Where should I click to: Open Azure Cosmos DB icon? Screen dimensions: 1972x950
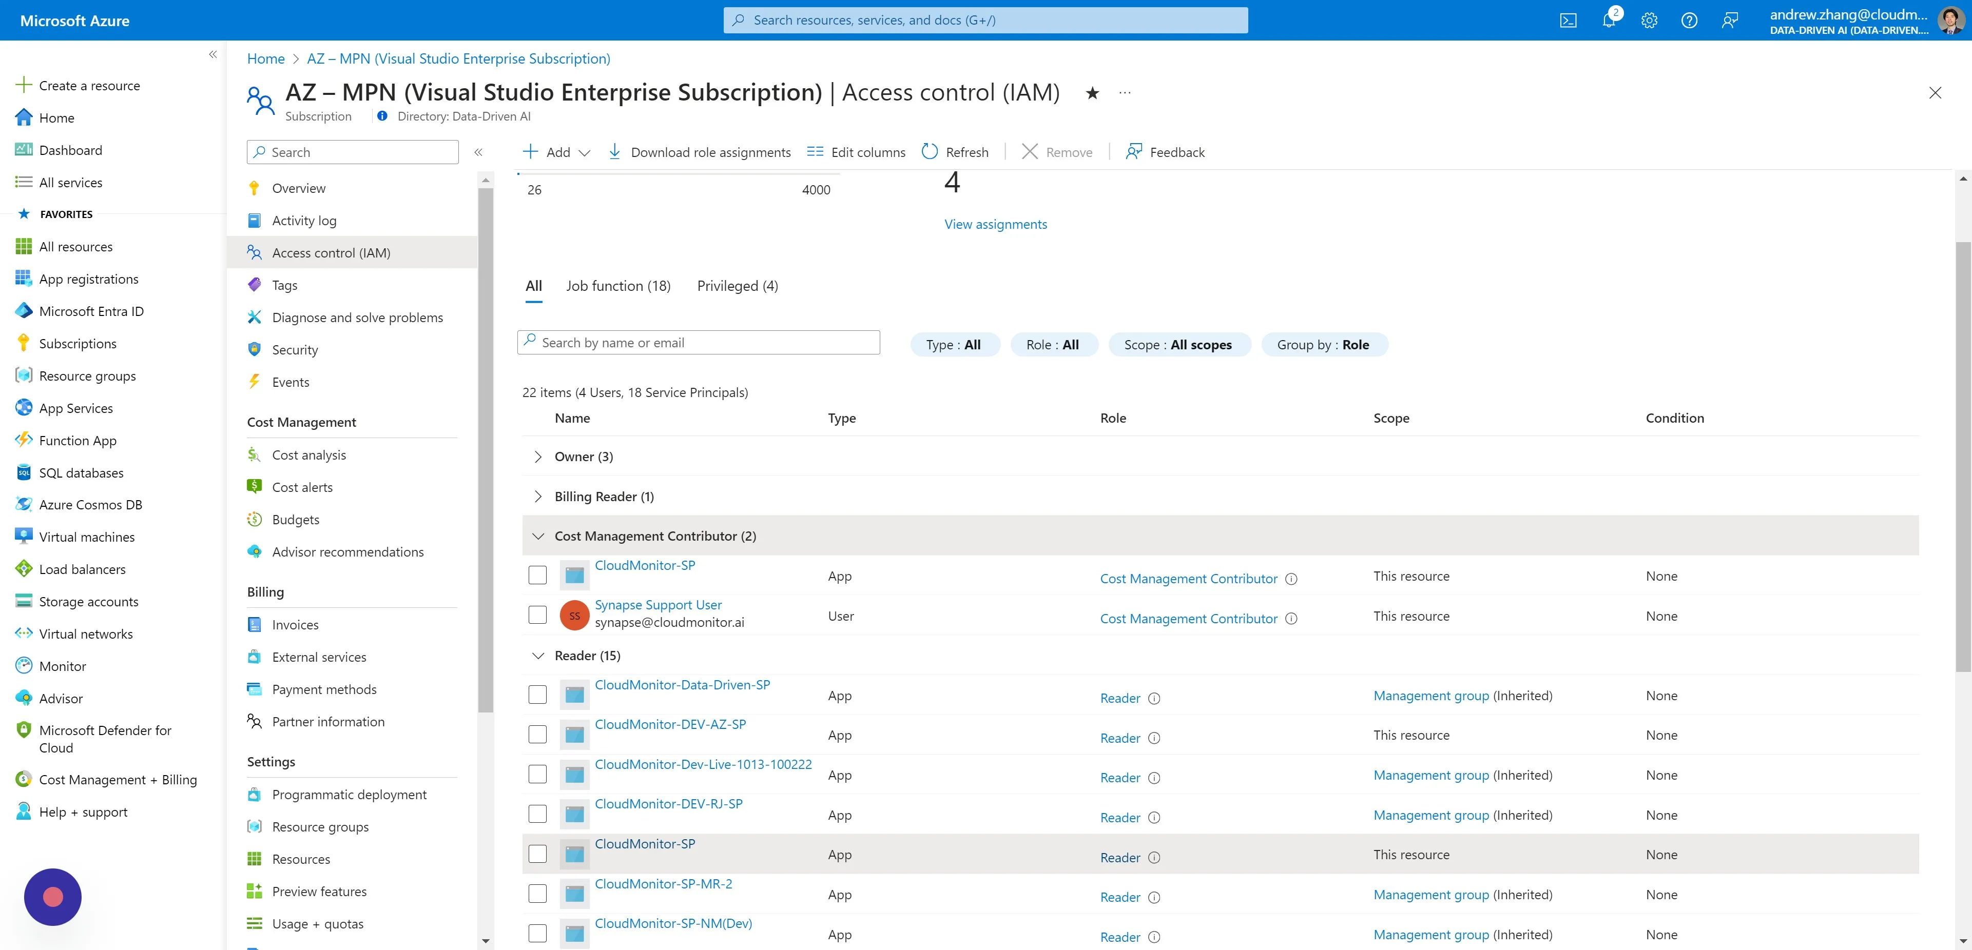click(24, 504)
